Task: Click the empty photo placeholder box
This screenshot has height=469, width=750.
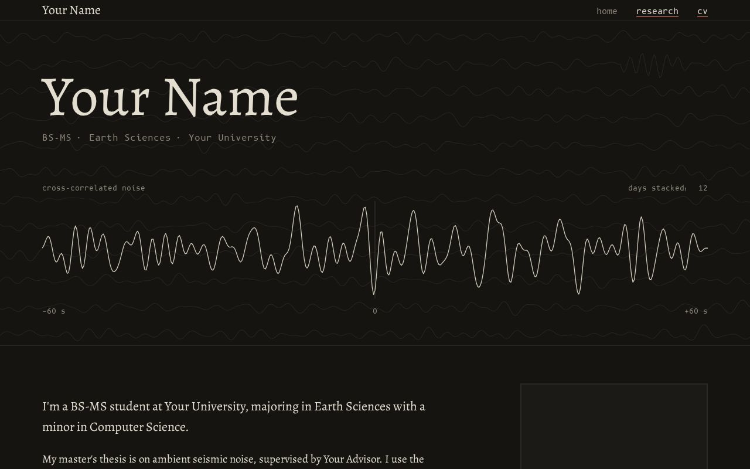Action: click(x=614, y=426)
